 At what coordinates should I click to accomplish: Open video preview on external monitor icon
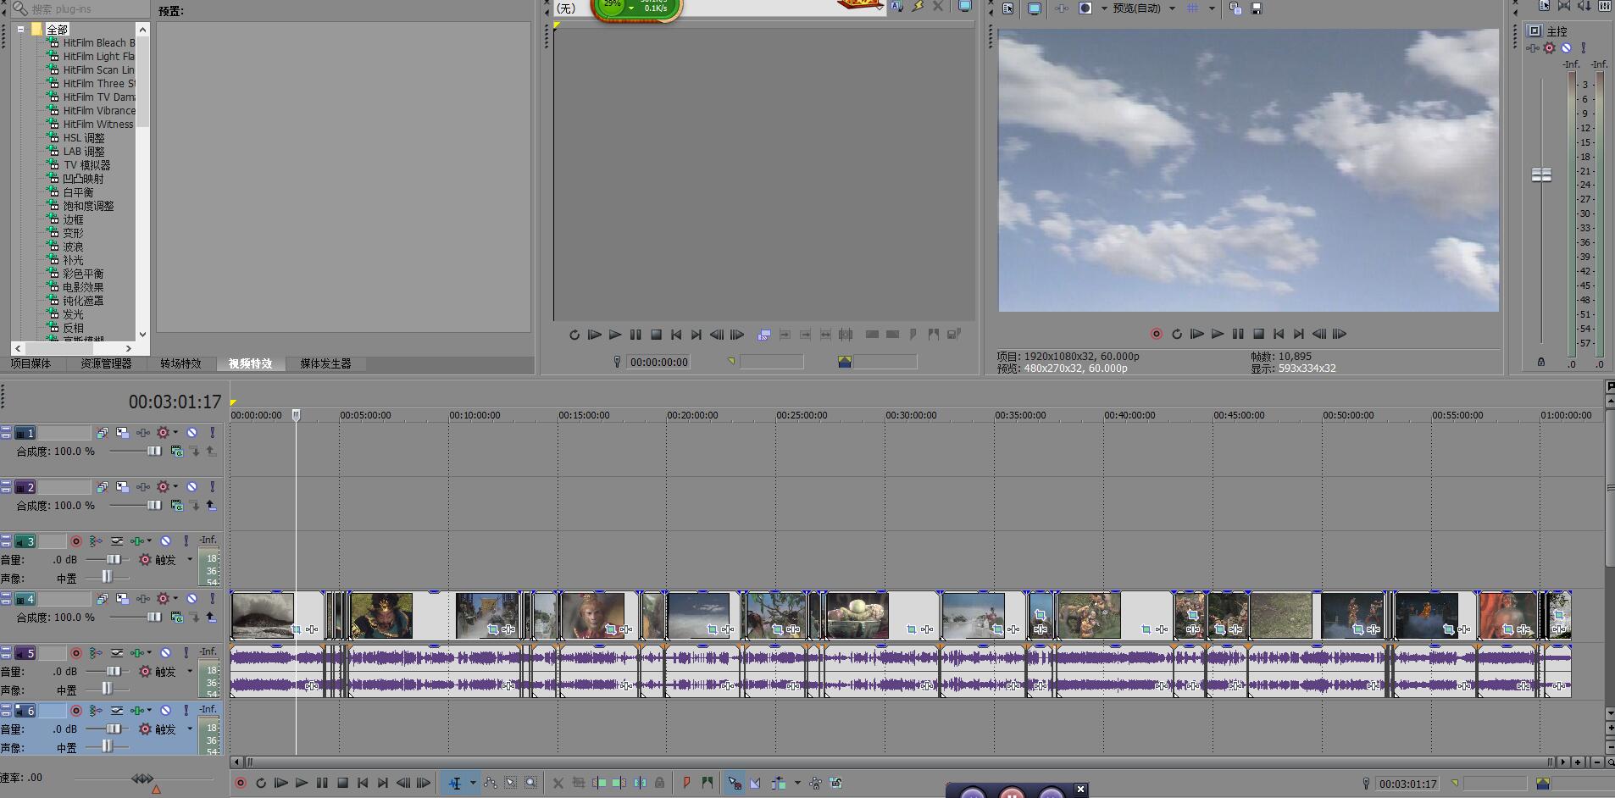pos(1035,8)
